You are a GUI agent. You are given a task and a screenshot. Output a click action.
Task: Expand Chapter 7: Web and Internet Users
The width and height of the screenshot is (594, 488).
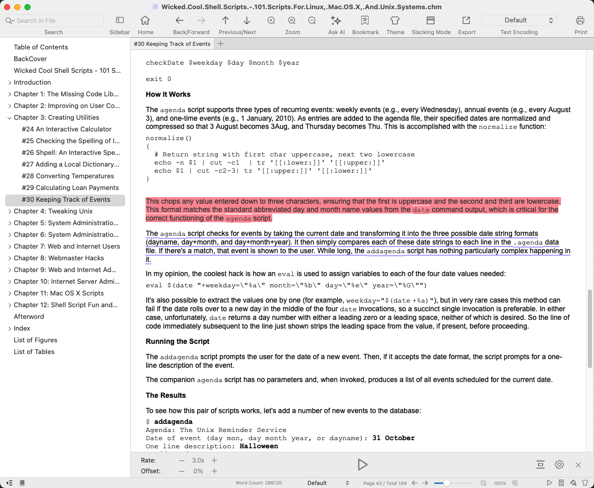click(x=10, y=247)
